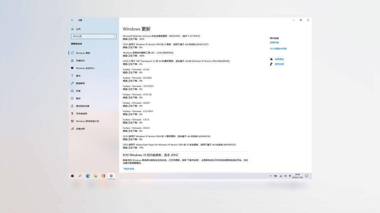Image resolution: width=380 pixels, height=213 pixels.
Task: Open the notification center icon
Action: (306, 176)
